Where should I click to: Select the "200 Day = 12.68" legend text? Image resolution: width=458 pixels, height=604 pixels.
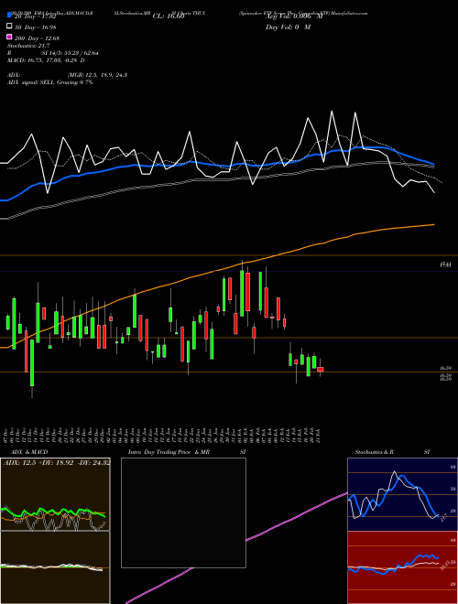pyautogui.click(x=37, y=38)
